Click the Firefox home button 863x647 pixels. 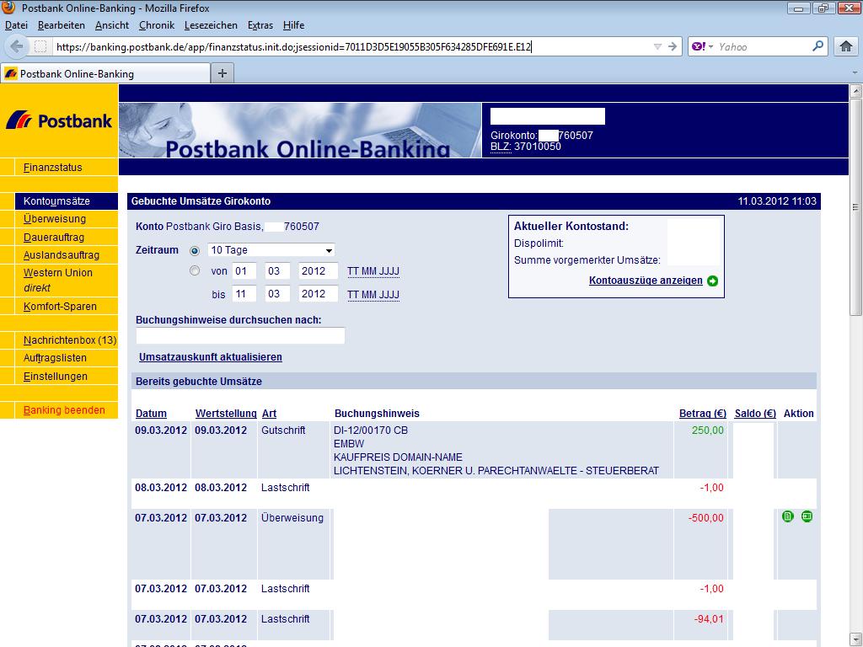[846, 47]
